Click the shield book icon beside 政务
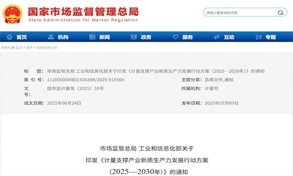Viewport: 293px width, 176px height. click(x=134, y=37)
